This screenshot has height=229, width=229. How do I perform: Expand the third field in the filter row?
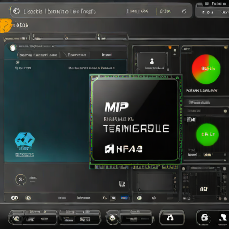click(113, 37)
